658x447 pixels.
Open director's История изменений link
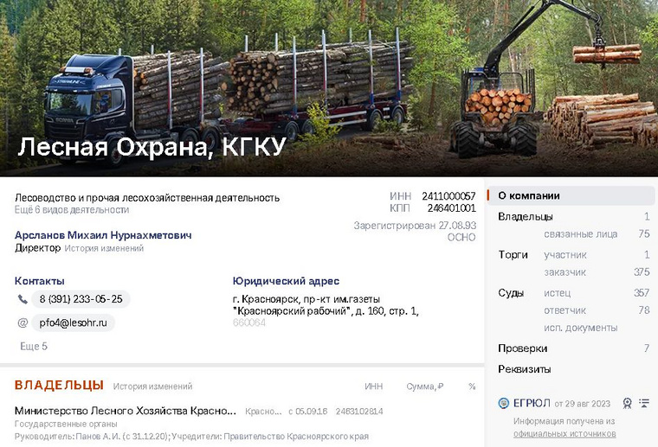point(104,248)
